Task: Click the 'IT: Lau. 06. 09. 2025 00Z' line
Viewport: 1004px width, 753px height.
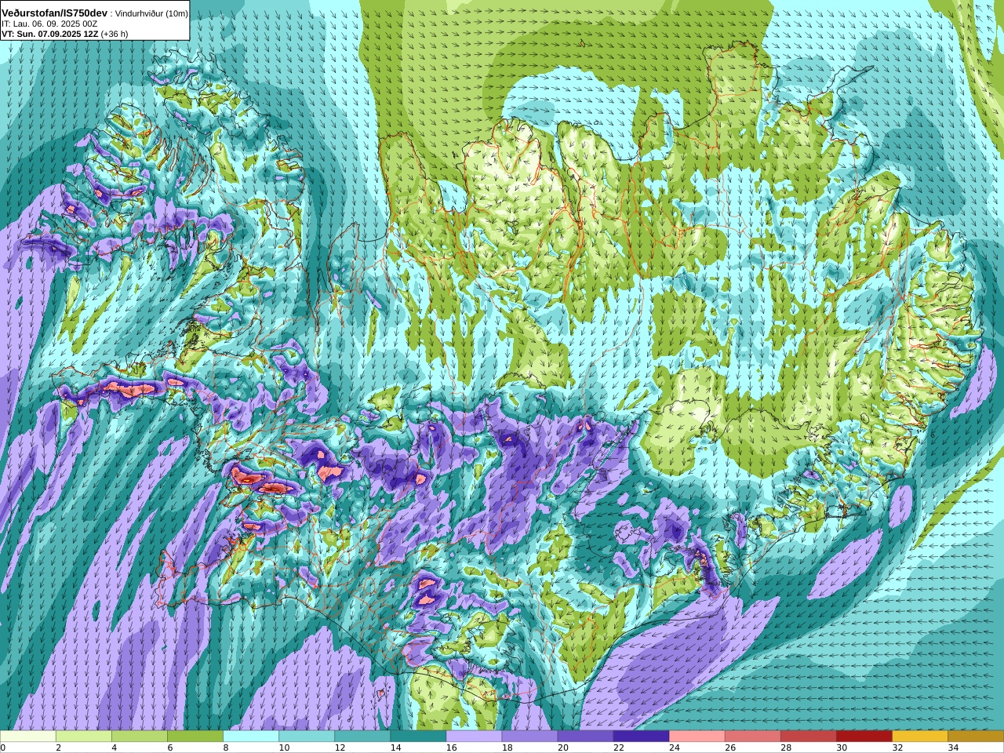Action: click(49, 24)
